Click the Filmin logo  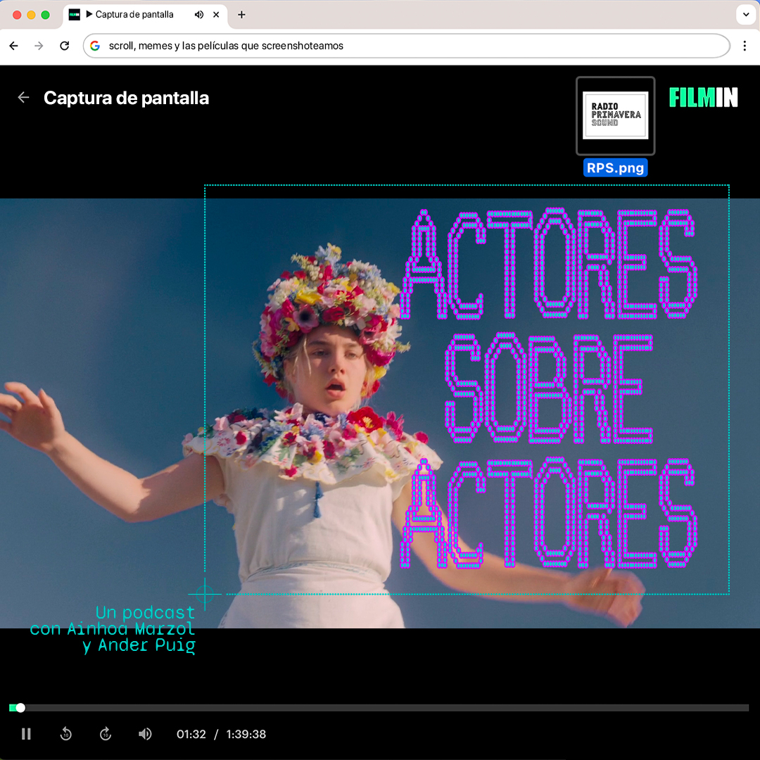703,97
